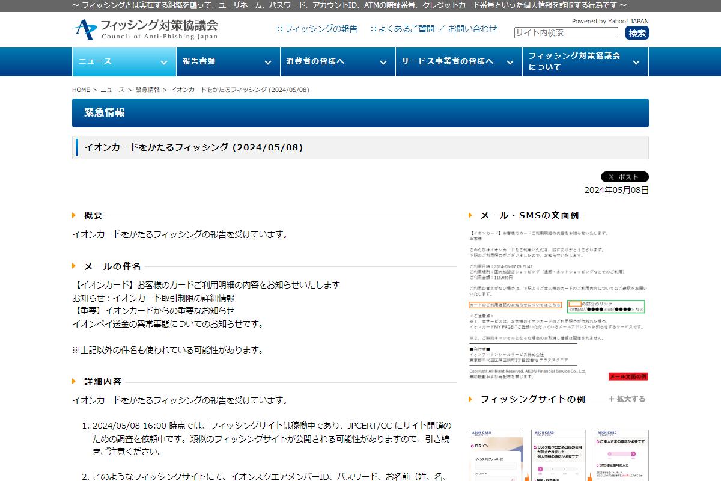Click note ※上記以外の件名も使われている可能性があります。
Screen dimensions: 721x481
[168, 350]
